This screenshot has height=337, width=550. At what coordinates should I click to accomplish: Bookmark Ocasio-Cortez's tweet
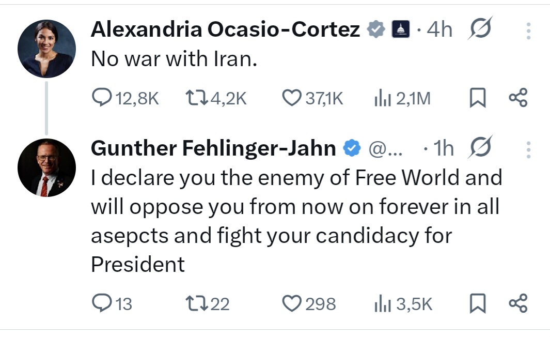(478, 98)
